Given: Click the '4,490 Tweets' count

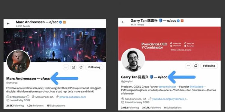Looking at the screenshot, I should [x=23, y=26].
